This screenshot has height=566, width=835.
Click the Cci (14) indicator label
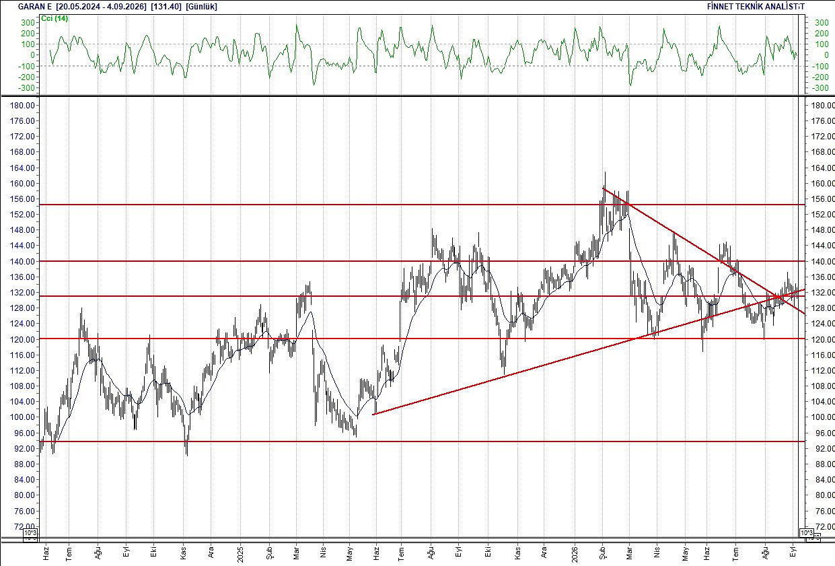pos(54,18)
